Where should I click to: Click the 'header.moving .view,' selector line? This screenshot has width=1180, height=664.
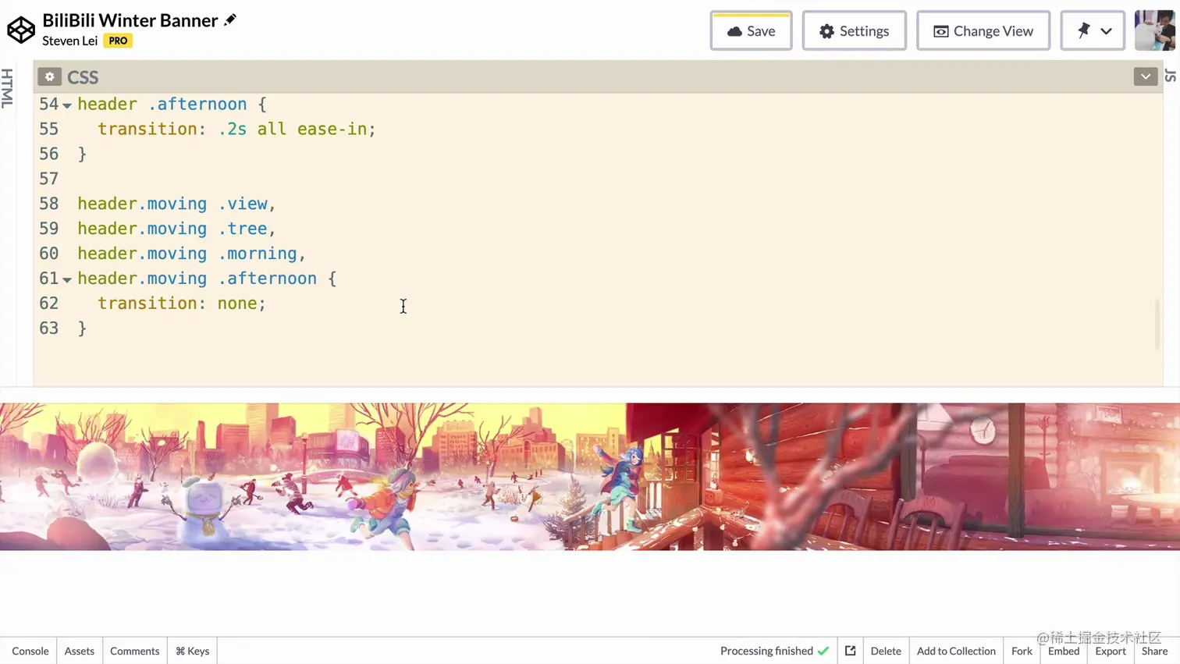(176, 204)
